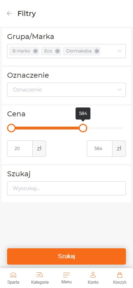Expand the Oznaczenie dropdown chevron

tap(120, 90)
